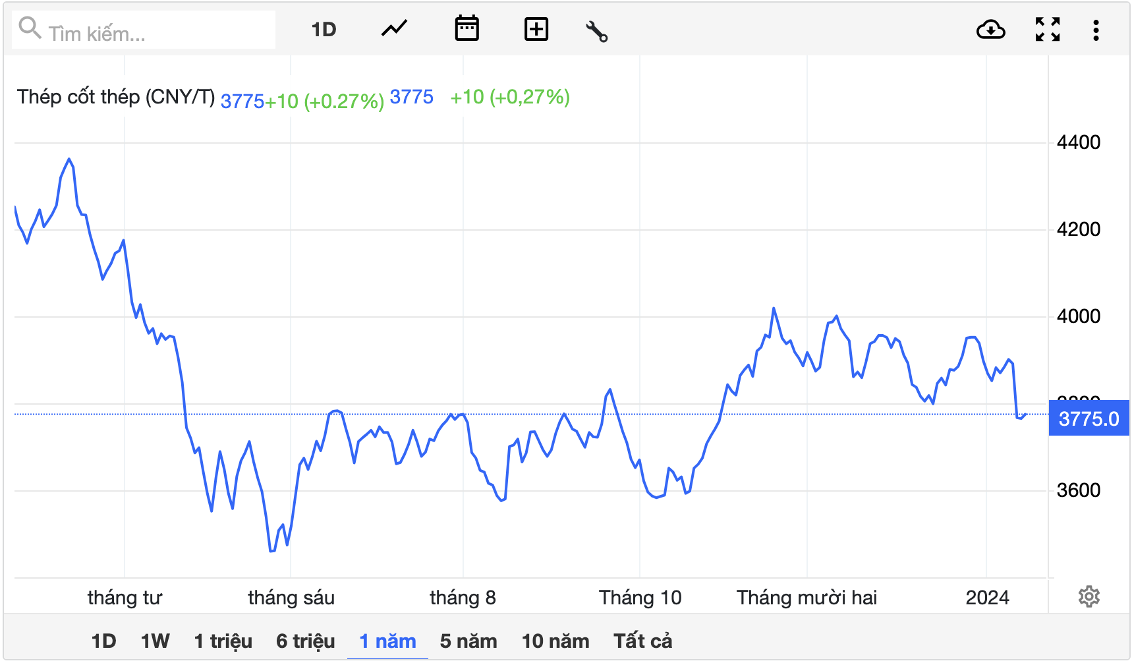Select the 1W time range
This screenshot has height=663, width=1132.
coord(155,641)
